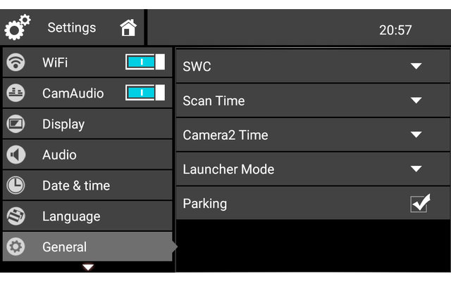The width and height of the screenshot is (451, 281).
Task: Expand the SWC dropdown arrow
Action: tap(416, 66)
